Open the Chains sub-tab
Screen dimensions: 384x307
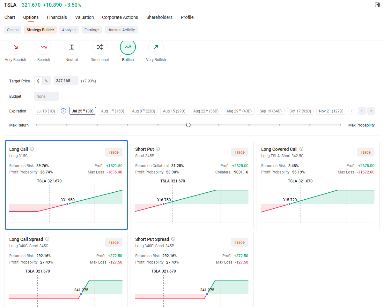coord(13,30)
